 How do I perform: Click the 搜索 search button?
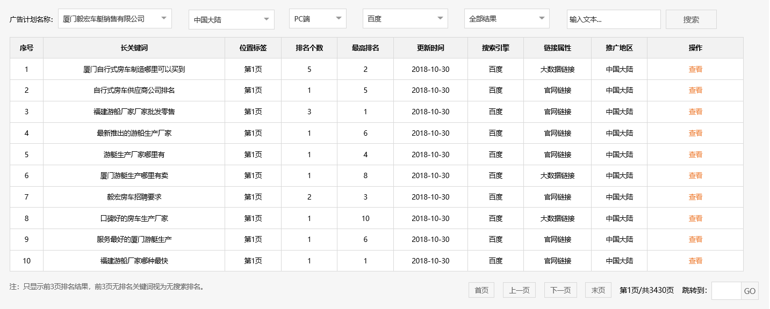(691, 19)
